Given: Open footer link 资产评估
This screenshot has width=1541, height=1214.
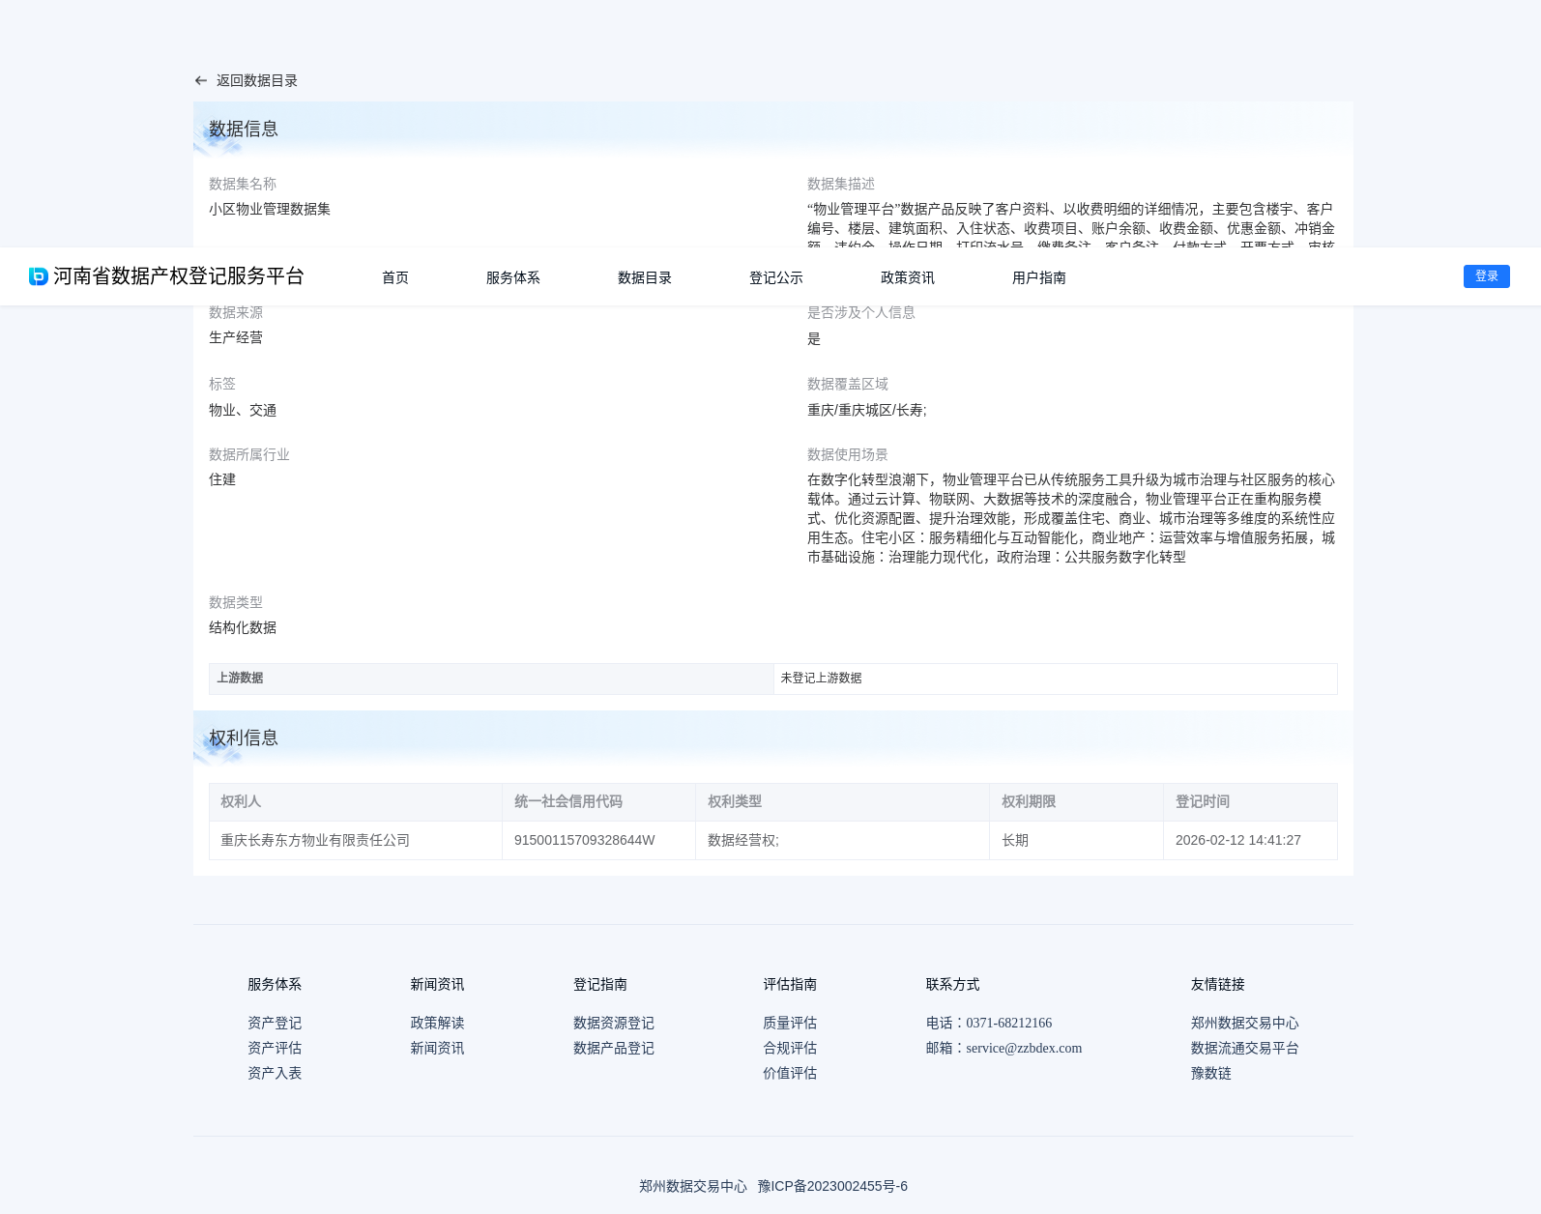Looking at the screenshot, I should pos(275,1048).
